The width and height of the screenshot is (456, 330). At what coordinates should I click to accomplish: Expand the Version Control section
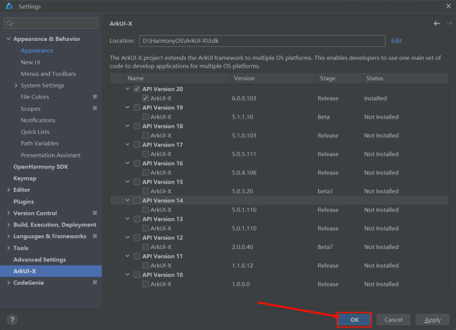tap(9, 213)
